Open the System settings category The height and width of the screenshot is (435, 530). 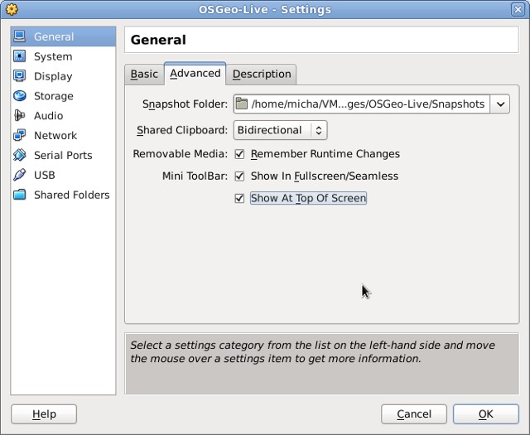pyautogui.click(x=63, y=56)
